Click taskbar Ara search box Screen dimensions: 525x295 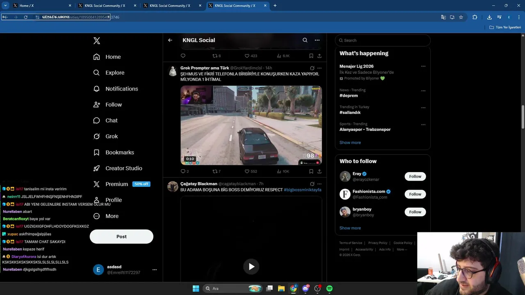point(233,288)
